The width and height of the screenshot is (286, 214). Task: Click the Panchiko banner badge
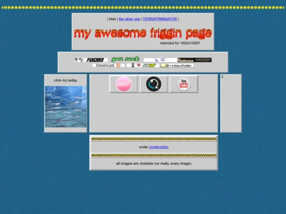(x=91, y=60)
